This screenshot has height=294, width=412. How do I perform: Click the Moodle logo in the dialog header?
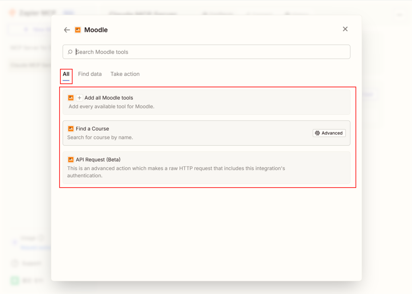(x=78, y=30)
